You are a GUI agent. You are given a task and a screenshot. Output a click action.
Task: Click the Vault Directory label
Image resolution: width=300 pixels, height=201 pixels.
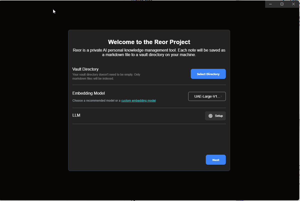pyautogui.click(x=85, y=69)
